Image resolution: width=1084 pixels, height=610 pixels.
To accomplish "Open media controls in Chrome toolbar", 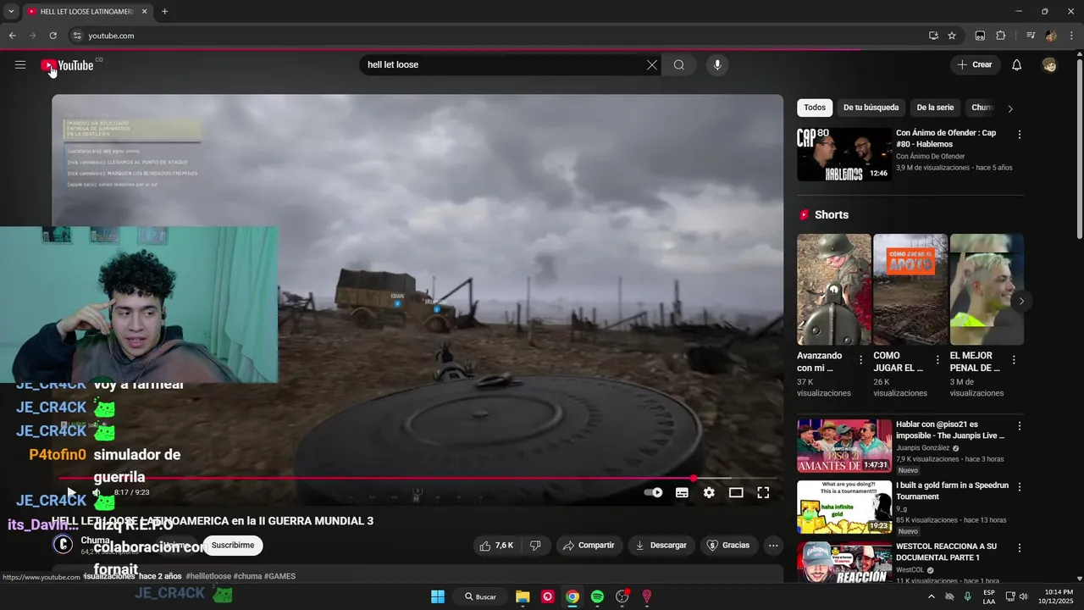I will coord(1030,36).
